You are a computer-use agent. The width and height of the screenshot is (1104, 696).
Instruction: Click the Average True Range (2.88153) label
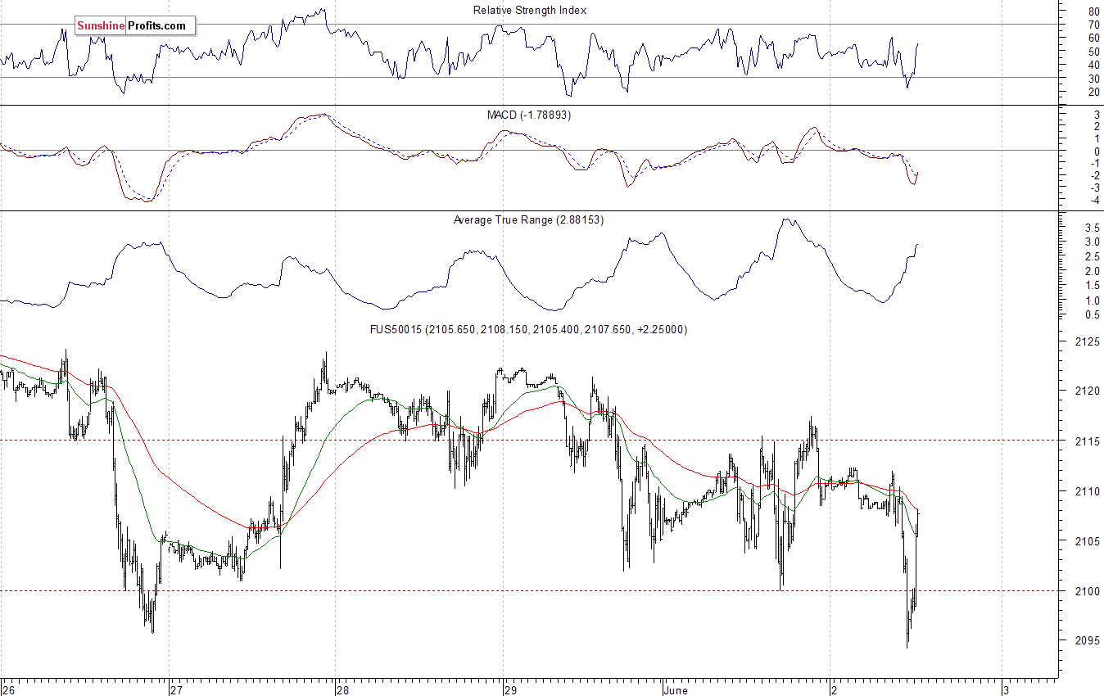pyautogui.click(x=528, y=220)
